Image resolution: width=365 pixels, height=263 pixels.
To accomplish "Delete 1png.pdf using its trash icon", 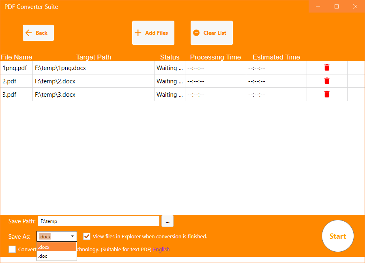I will [x=327, y=68].
